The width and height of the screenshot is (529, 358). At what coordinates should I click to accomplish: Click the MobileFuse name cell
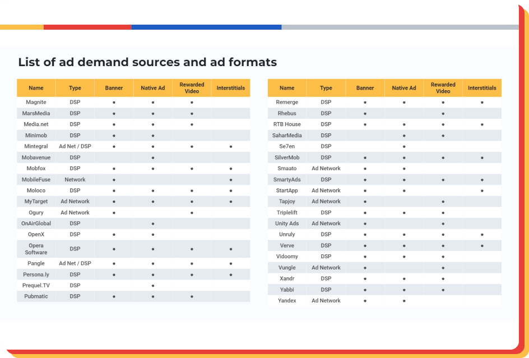(x=36, y=179)
